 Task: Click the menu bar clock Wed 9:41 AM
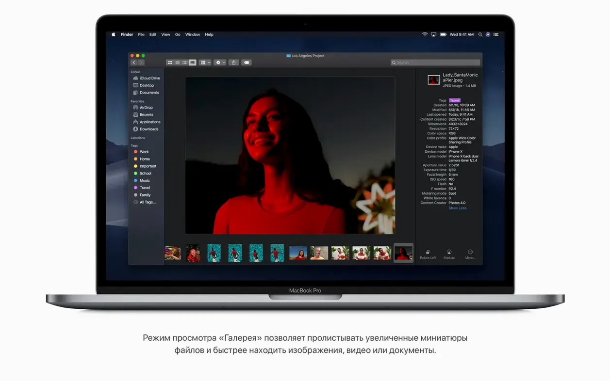[x=462, y=34]
